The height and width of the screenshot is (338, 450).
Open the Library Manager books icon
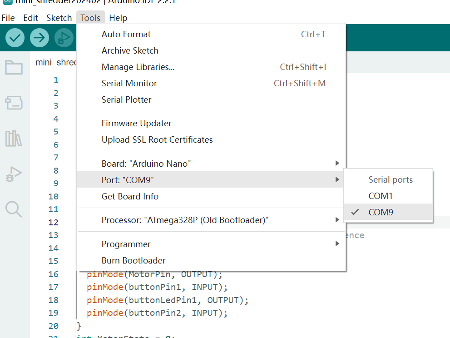[x=14, y=138]
